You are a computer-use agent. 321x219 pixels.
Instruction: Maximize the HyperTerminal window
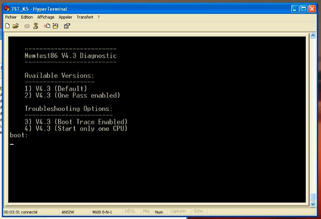[x=304, y=9]
